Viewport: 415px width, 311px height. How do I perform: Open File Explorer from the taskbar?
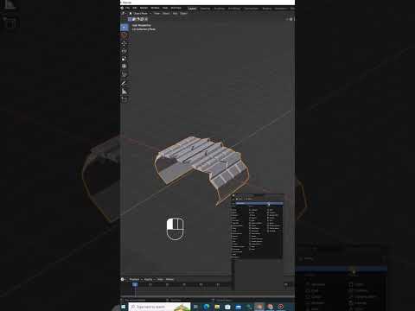[217, 307]
